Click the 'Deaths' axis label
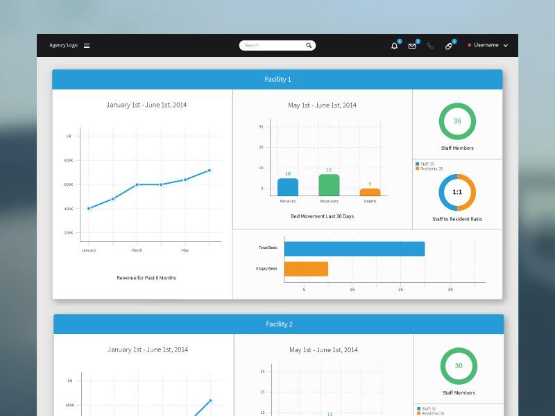Image resolution: width=555 pixels, height=416 pixels. pos(370,201)
